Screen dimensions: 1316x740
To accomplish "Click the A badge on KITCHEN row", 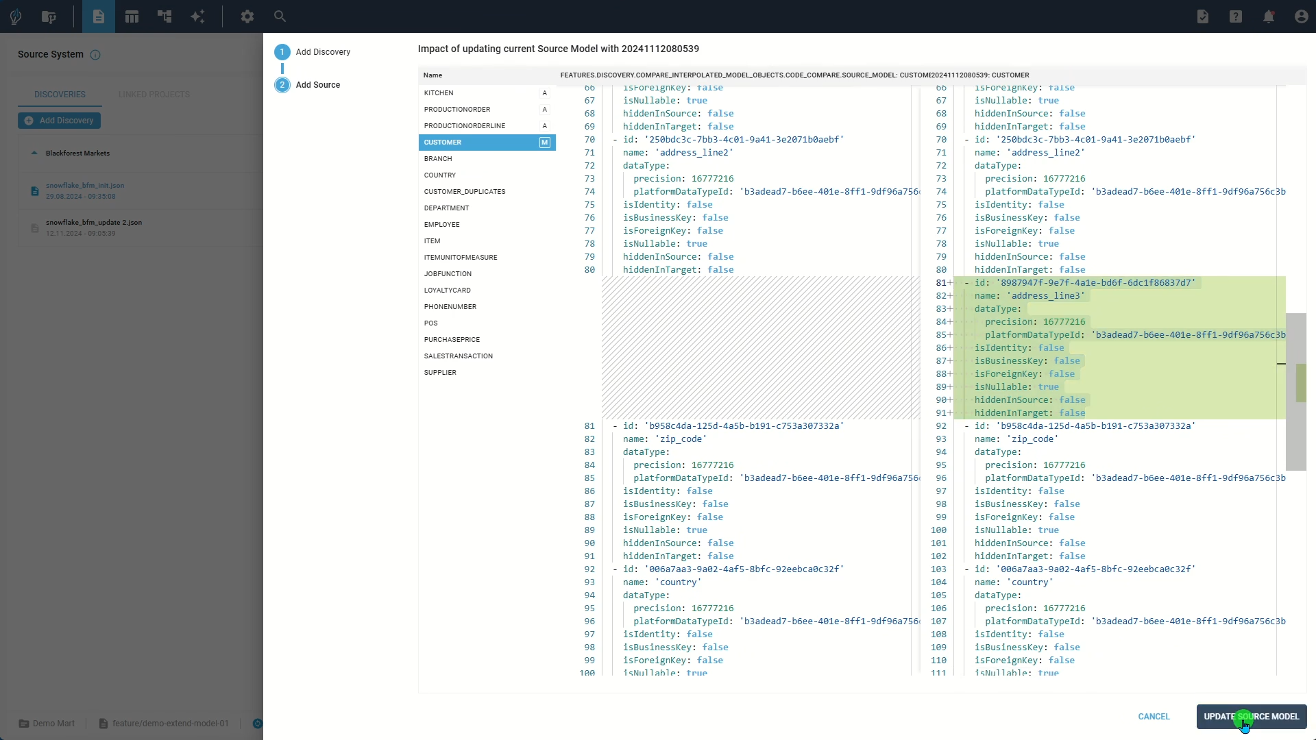I will [x=545, y=93].
